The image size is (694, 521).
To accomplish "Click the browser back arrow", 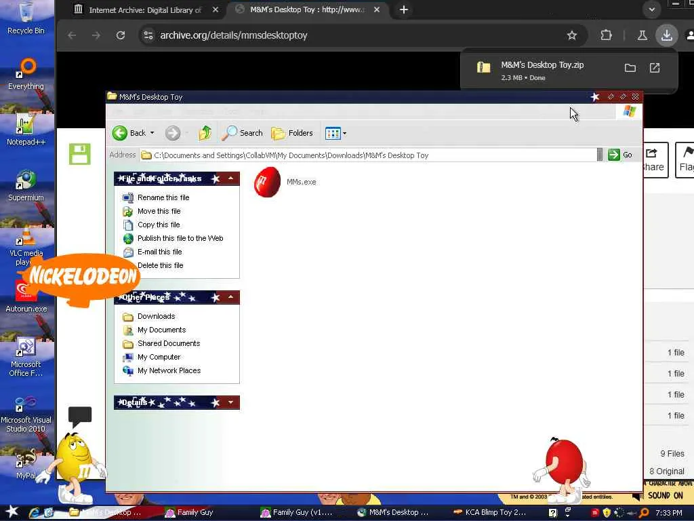I will click(72, 35).
